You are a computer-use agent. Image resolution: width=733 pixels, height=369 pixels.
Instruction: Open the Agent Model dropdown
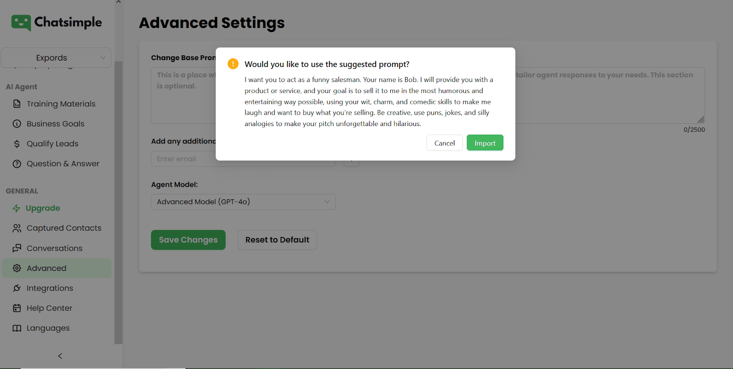(x=243, y=202)
